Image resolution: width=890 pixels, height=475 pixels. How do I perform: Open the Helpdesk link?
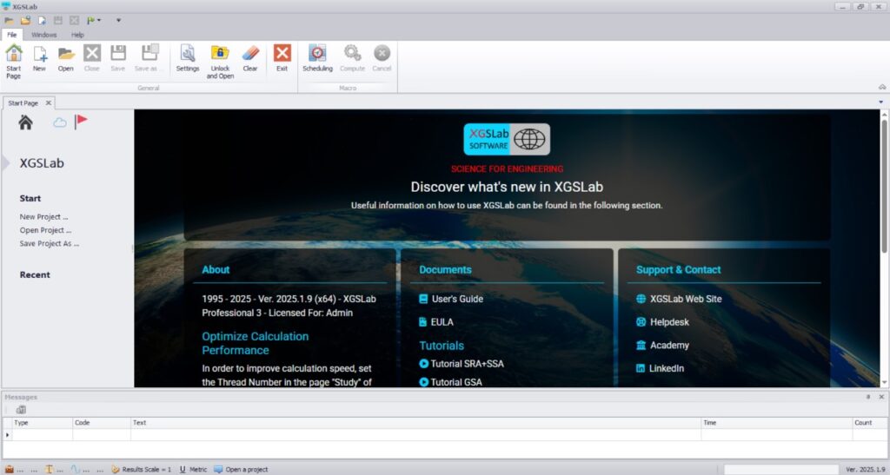tap(662, 322)
